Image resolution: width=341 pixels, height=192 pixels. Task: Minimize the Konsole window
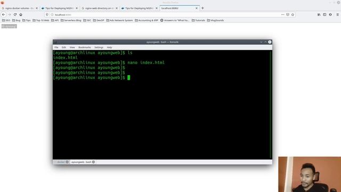click(x=261, y=42)
